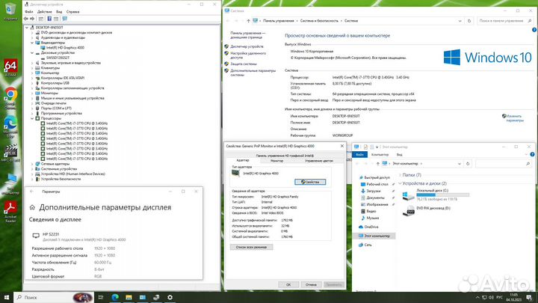The image size is (538, 303).
Task: Click Forward arrow in Device Manager toolbar
Action: 32,19
